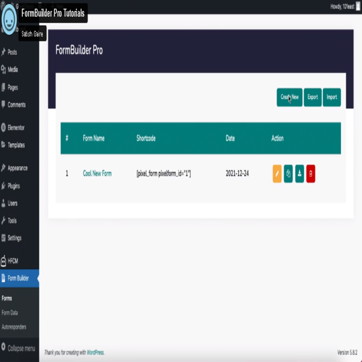Click the Plugins plug icon
This screenshot has height=362, width=362.
(x=3, y=186)
